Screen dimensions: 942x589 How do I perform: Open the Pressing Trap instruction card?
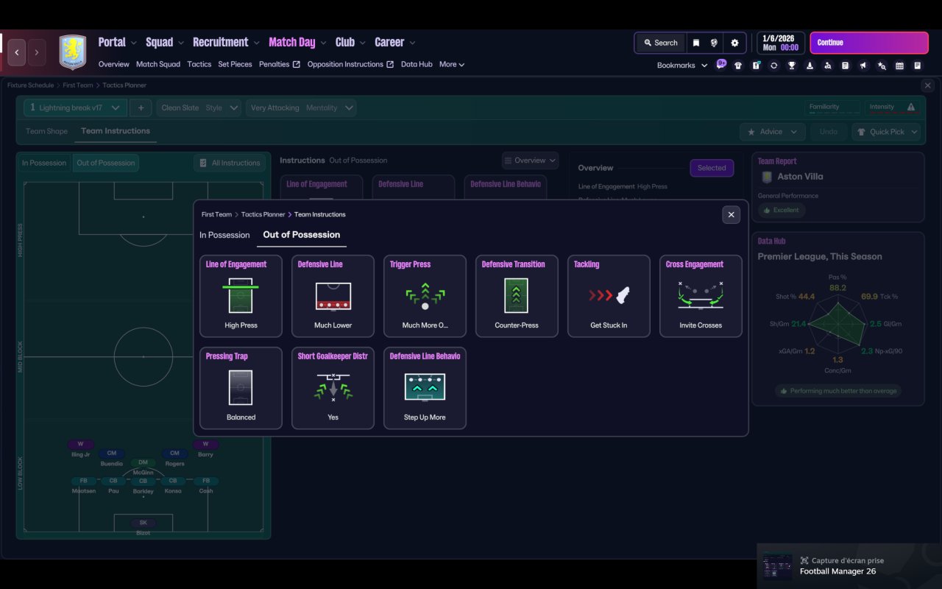(x=241, y=388)
